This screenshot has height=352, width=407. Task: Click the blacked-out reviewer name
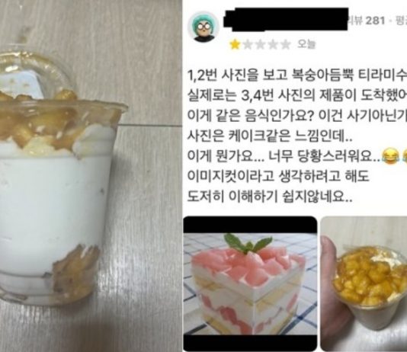pyautogui.click(x=286, y=20)
